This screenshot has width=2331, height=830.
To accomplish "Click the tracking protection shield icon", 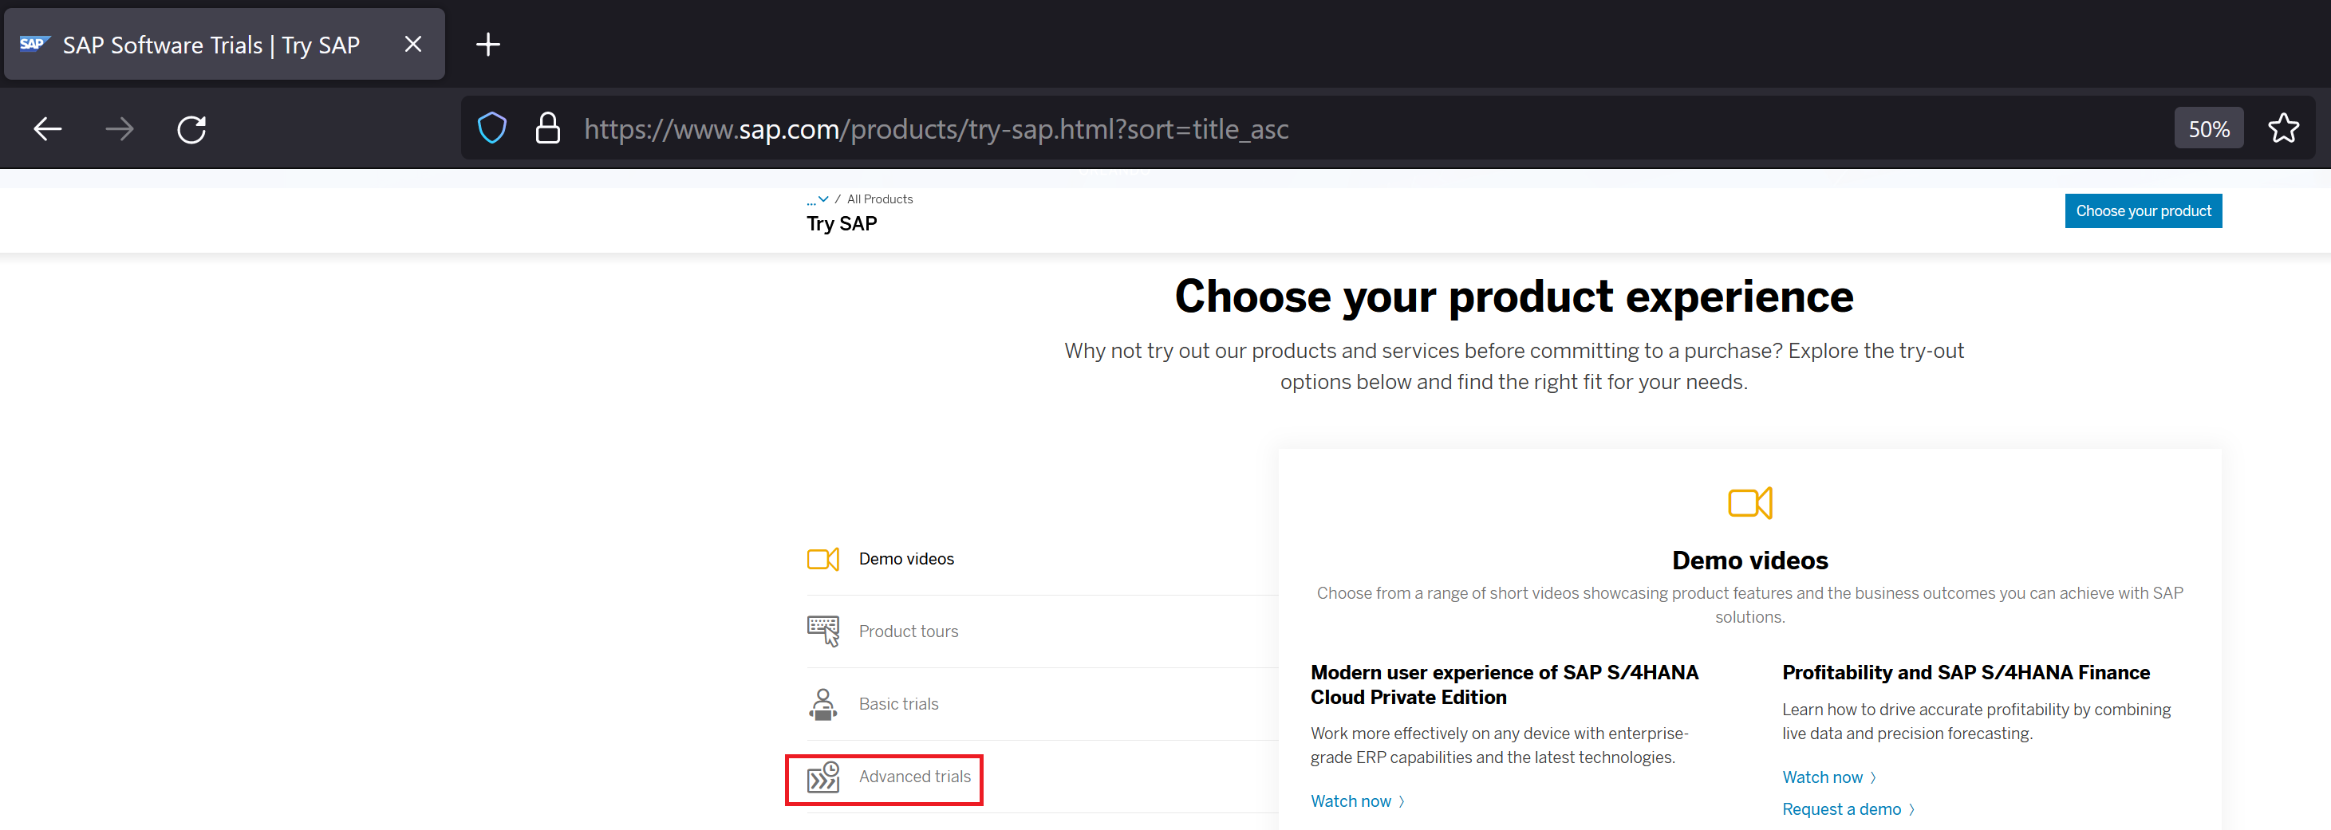I will (x=492, y=128).
